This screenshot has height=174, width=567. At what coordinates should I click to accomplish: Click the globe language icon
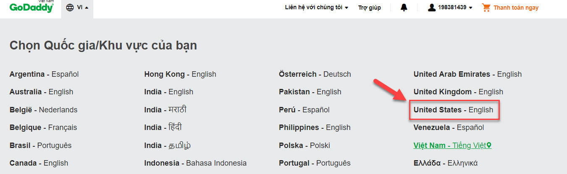pyautogui.click(x=70, y=8)
